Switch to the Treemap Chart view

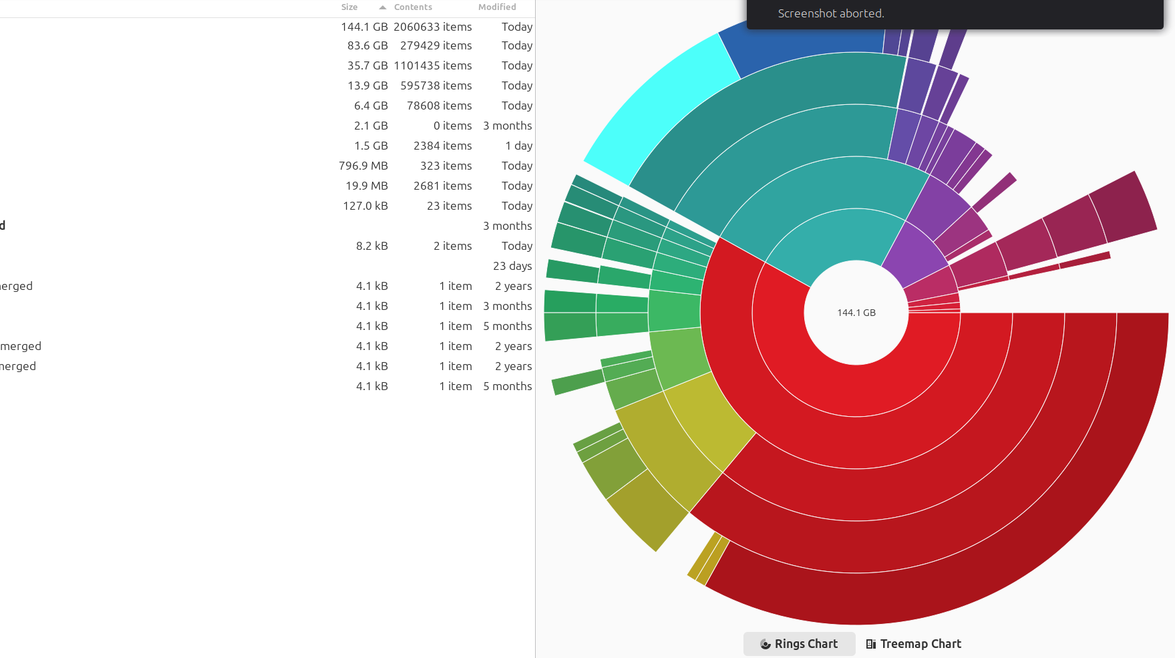pos(913,644)
